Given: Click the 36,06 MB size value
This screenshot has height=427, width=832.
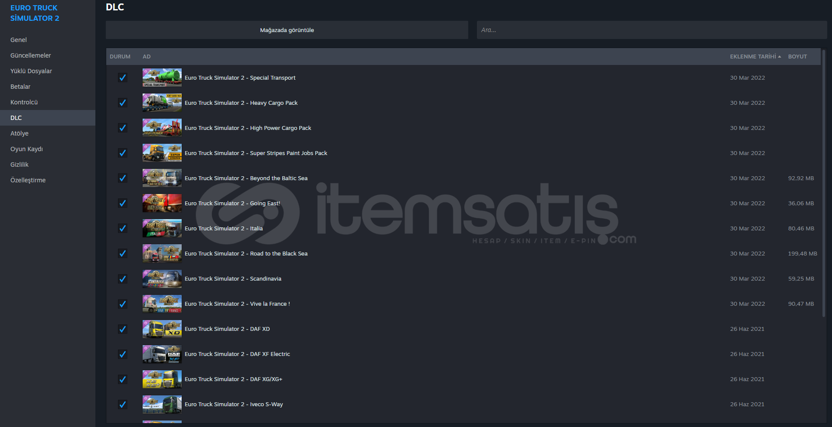Looking at the screenshot, I should tap(801, 204).
